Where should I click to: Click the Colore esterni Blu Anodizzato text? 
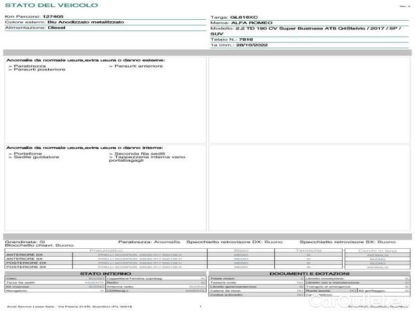[x=64, y=22]
